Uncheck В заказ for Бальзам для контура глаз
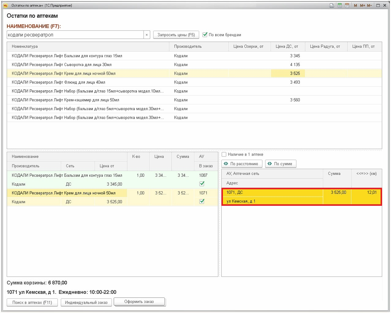Screen dimensions: 391x313 coord(202,184)
